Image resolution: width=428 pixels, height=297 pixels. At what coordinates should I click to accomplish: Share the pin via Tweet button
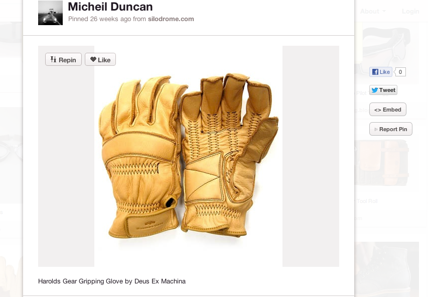click(383, 90)
